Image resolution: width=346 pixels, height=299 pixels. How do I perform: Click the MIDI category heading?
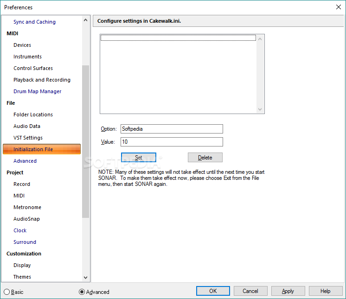coord(13,33)
